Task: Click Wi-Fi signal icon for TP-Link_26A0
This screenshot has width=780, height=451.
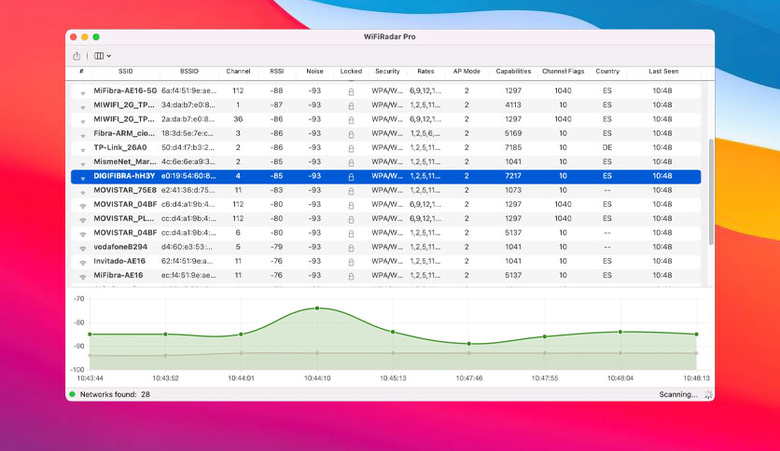Action: click(83, 149)
